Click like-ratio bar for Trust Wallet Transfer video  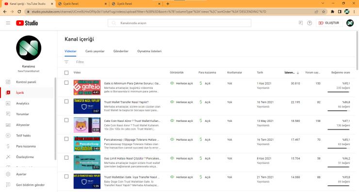tap(339, 111)
